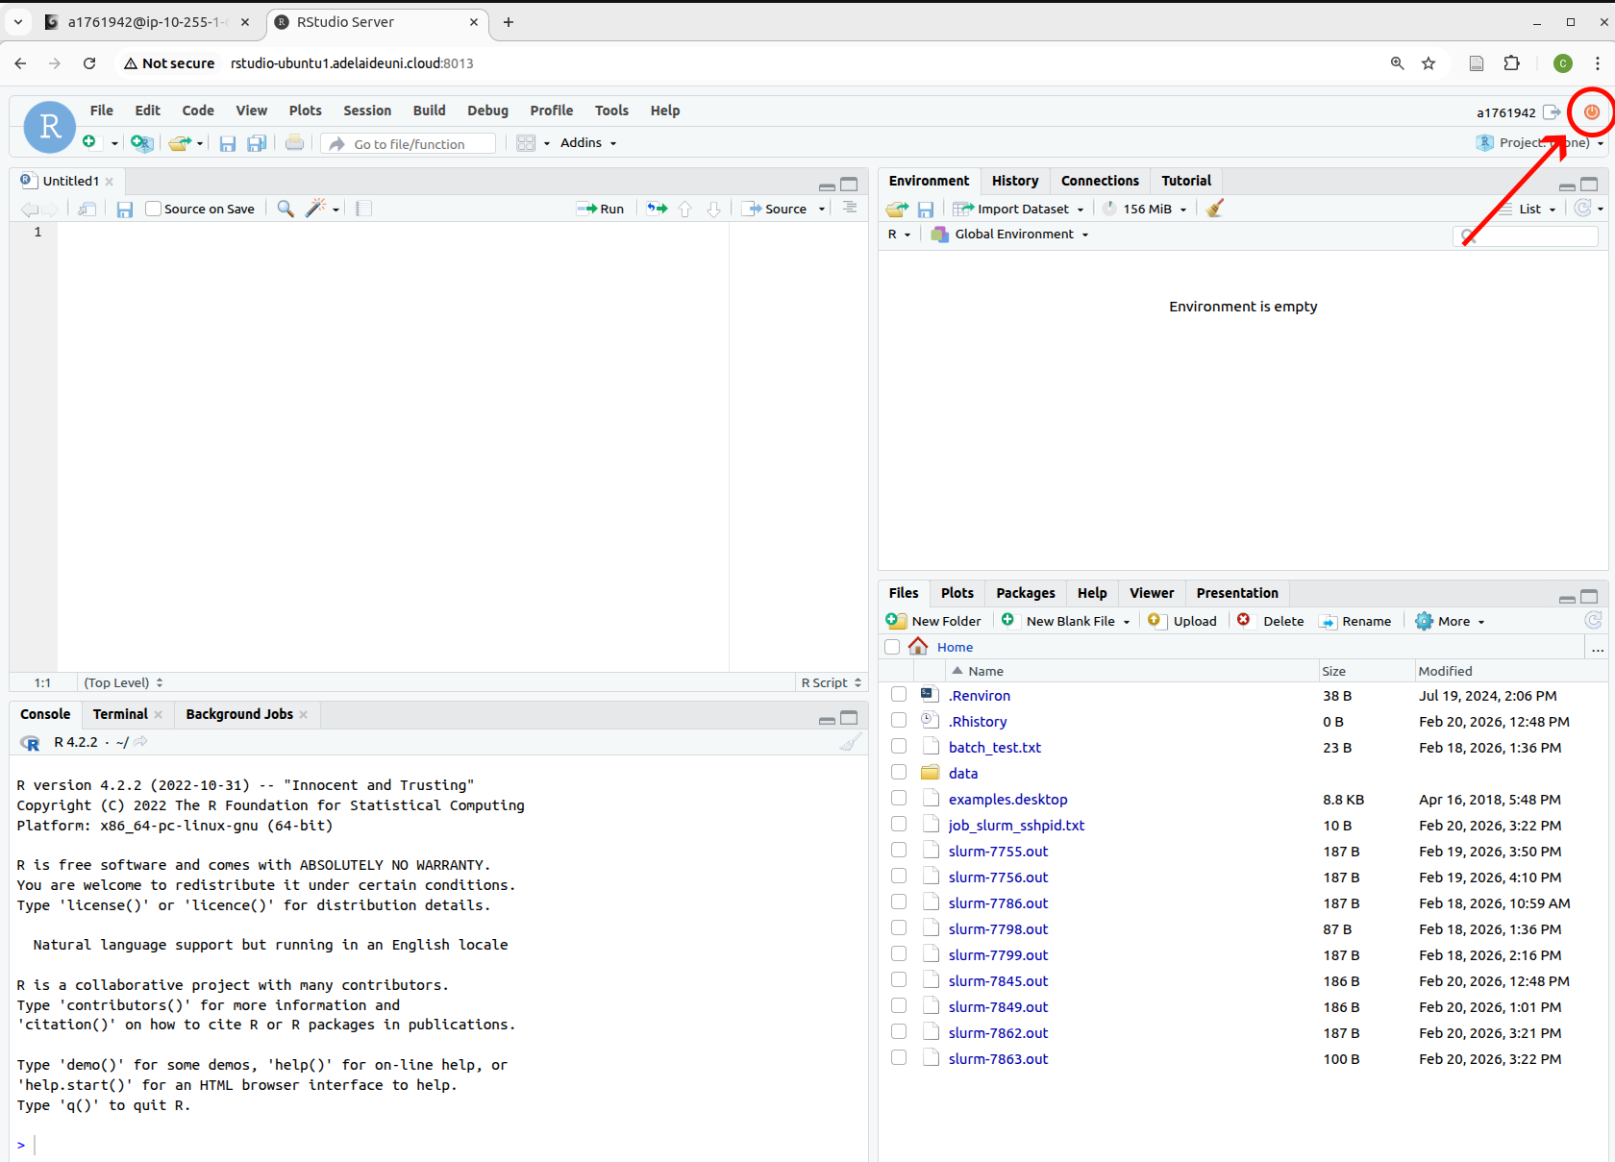Click the Run button in editor
The width and height of the screenshot is (1615, 1162).
(x=600, y=209)
